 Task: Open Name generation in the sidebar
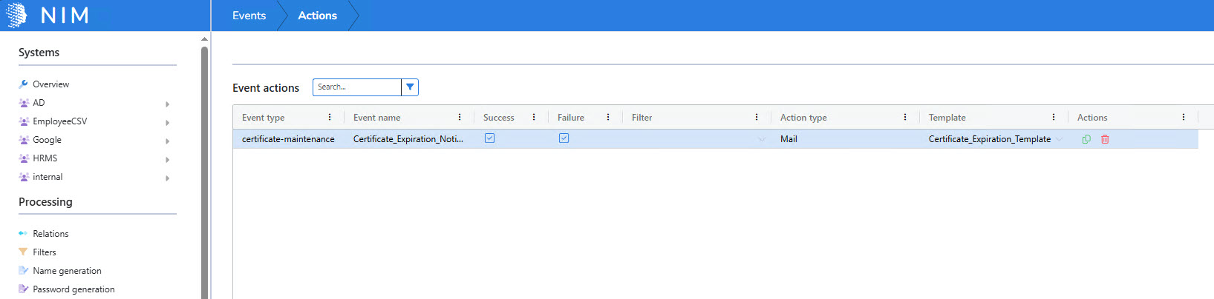67,271
